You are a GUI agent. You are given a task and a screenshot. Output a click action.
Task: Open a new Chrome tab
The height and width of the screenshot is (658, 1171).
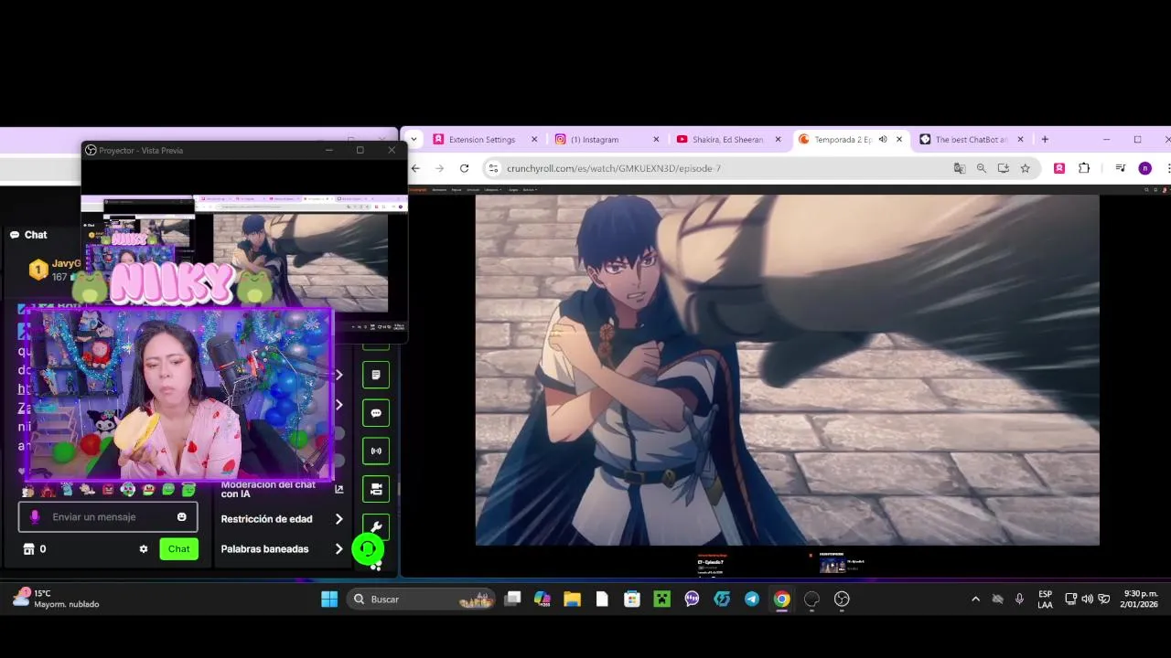tap(1045, 140)
